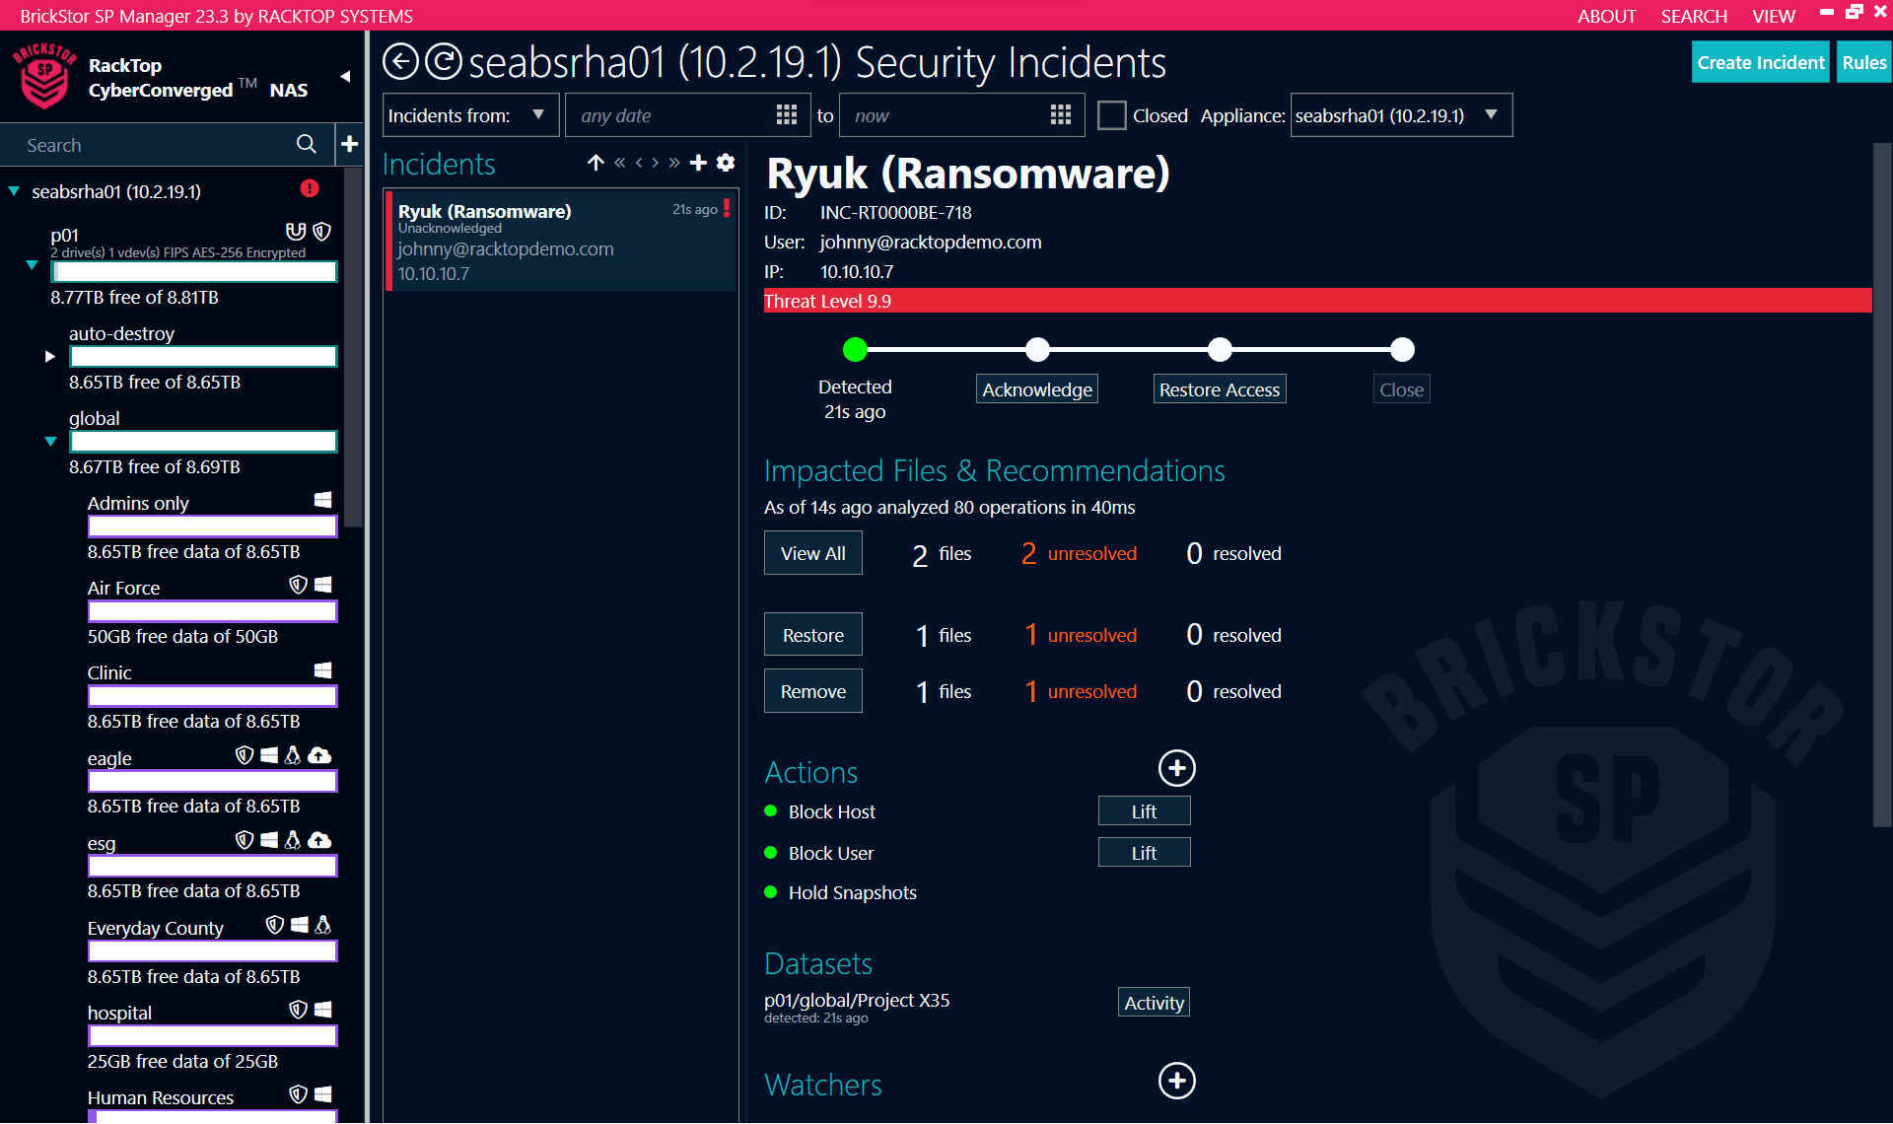Collapse the seabsrha01 tree node
This screenshot has height=1124, width=1893.
click(14, 191)
